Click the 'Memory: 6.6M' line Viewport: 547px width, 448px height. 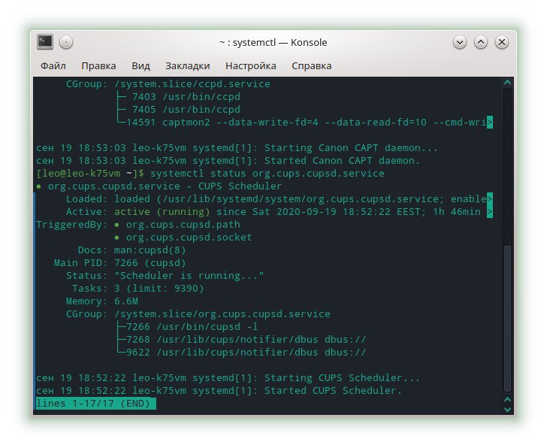click(102, 301)
